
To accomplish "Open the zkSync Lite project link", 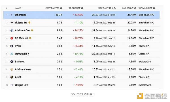I will pos(21,85).
